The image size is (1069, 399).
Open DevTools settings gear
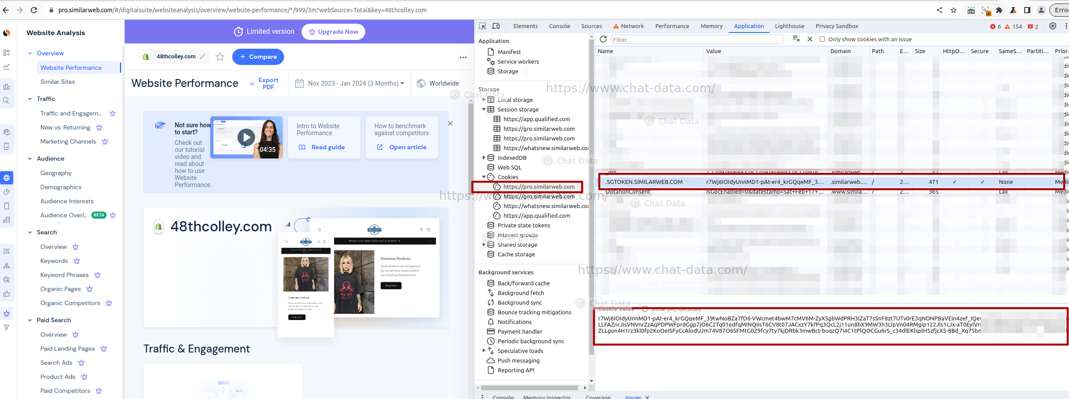click(x=1053, y=26)
